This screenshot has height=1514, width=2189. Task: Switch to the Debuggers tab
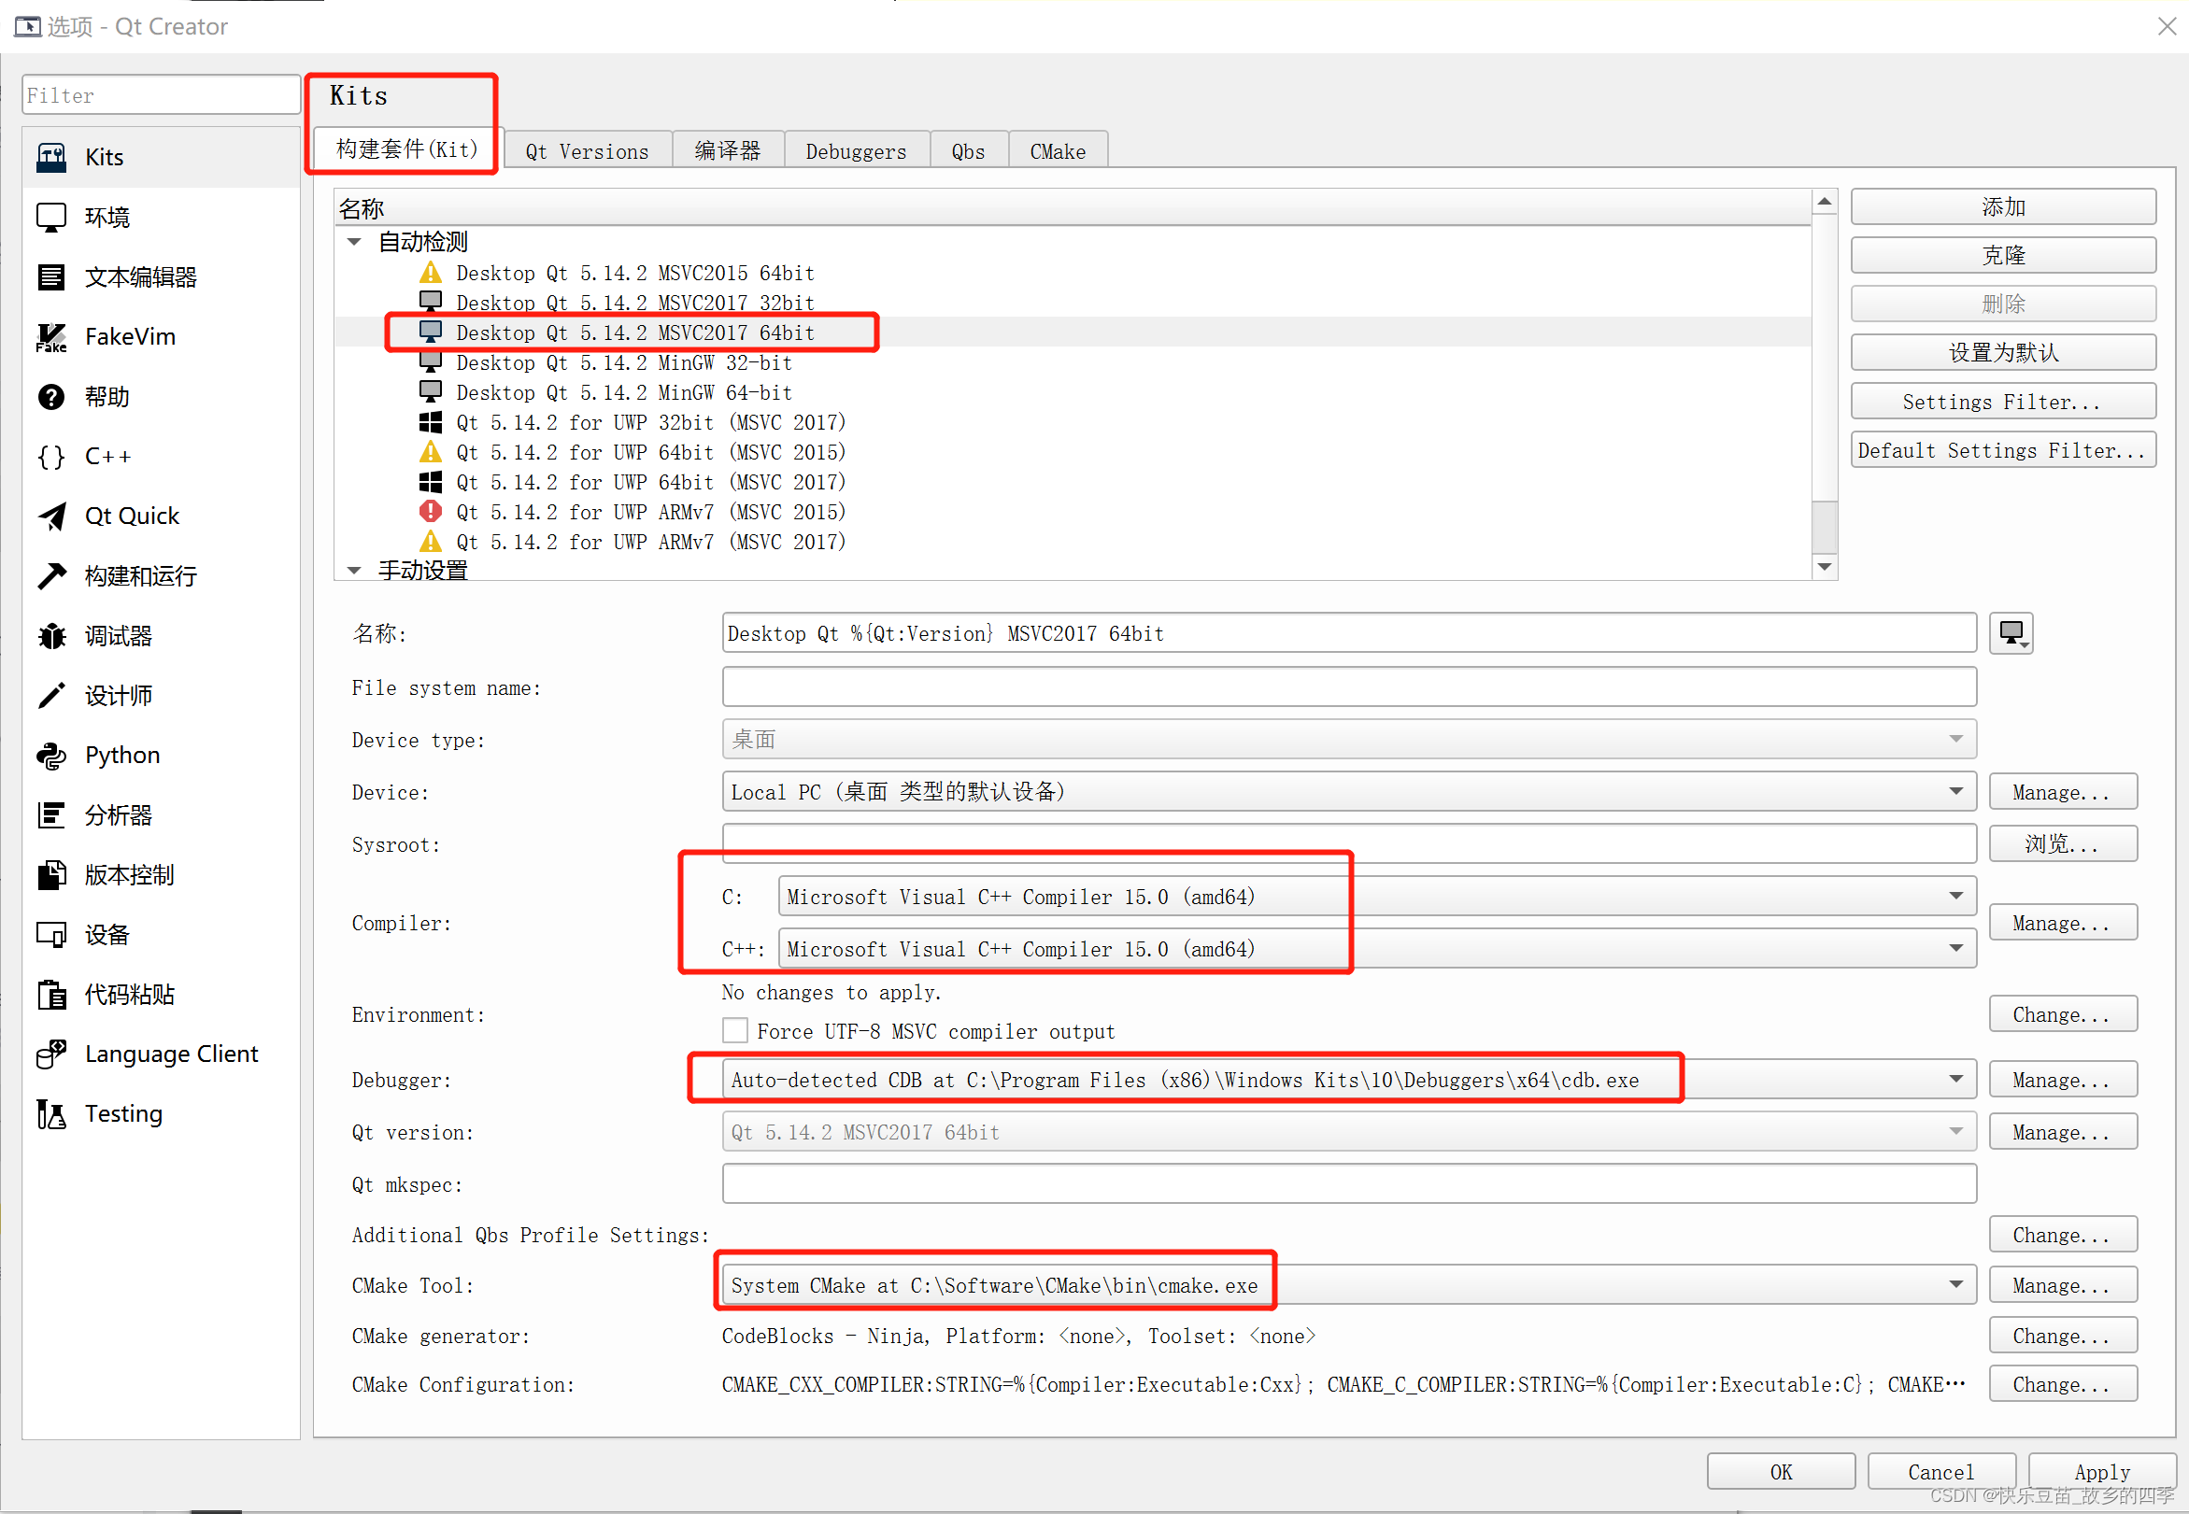856,150
